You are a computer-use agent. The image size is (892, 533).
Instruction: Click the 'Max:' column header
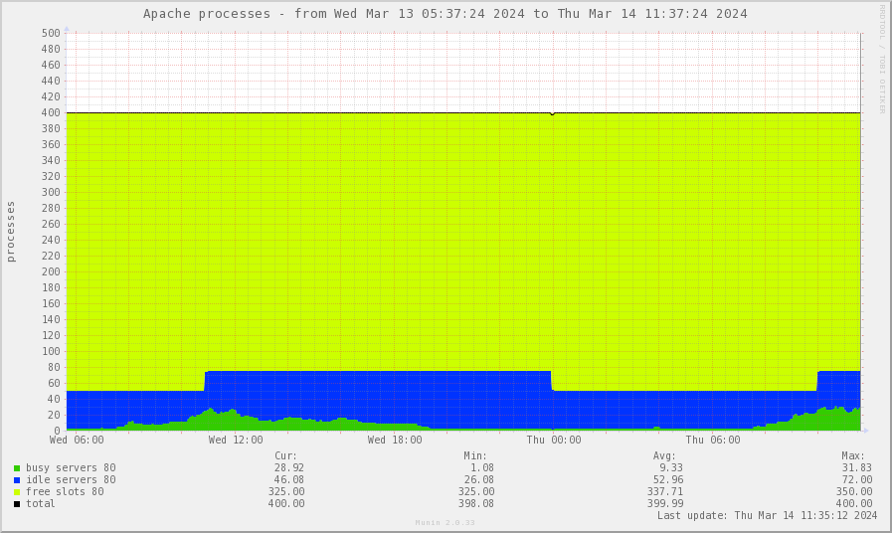point(853,455)
